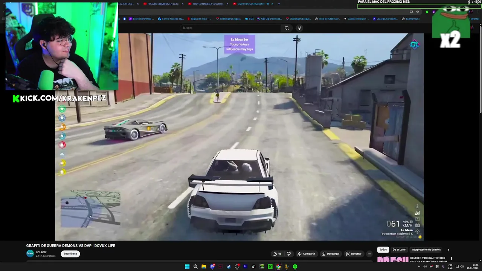Launch Adobe Premiere Pro from the taskbar

[x=245, y=266]
